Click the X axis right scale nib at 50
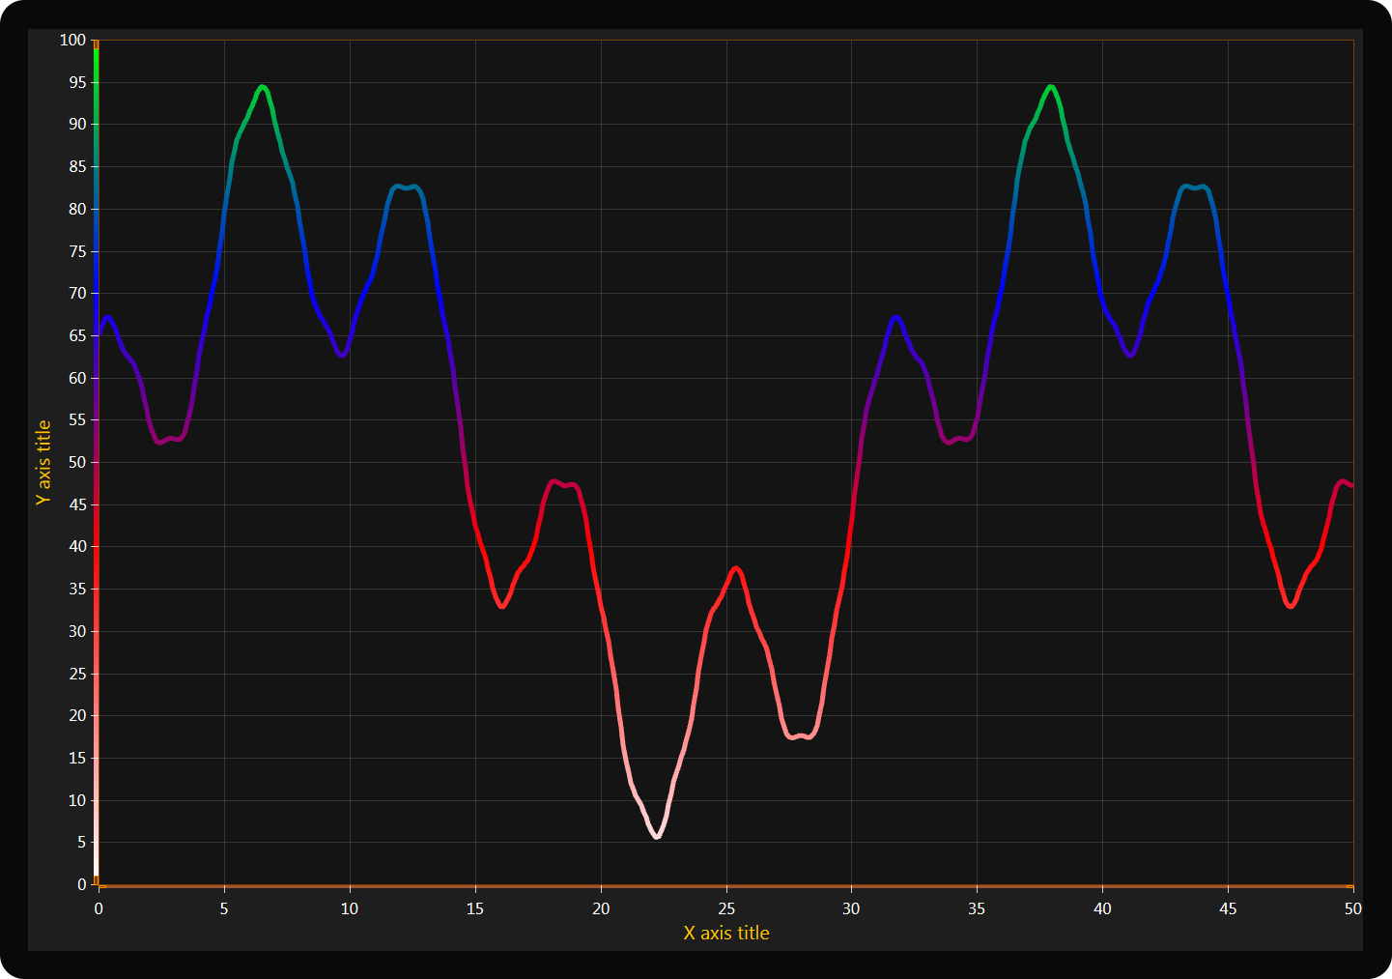 pyautogui.click(x=1349, y=885)
